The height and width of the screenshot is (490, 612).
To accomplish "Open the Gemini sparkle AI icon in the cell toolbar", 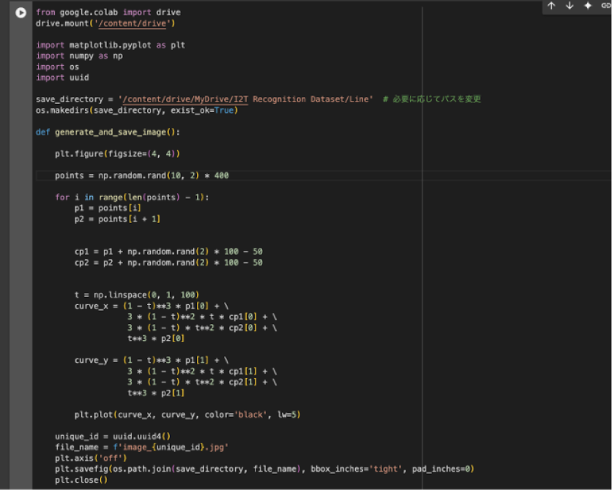I will pyautogui.click(x=588, y=5).
